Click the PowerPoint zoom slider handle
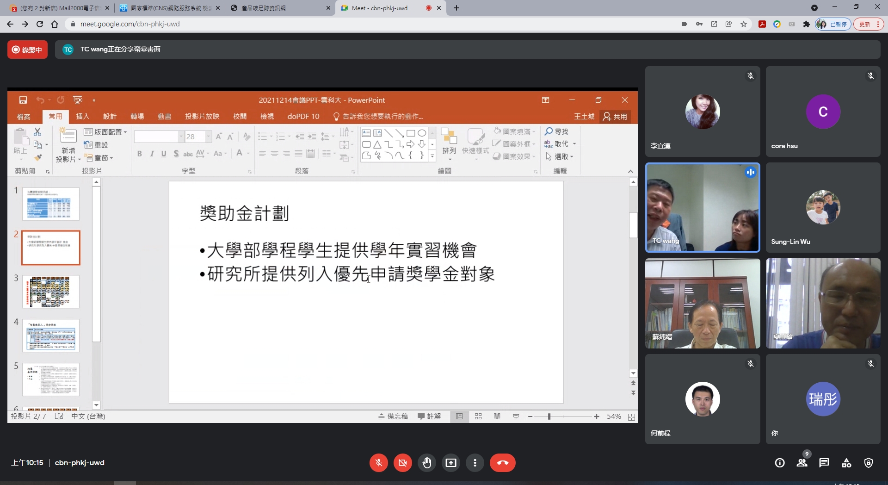The image size is (888, 485). click(549, 417)
